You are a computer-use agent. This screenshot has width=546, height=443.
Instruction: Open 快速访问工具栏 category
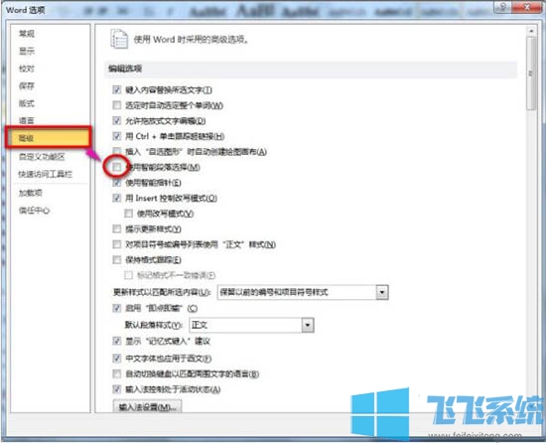coord(46,174)
